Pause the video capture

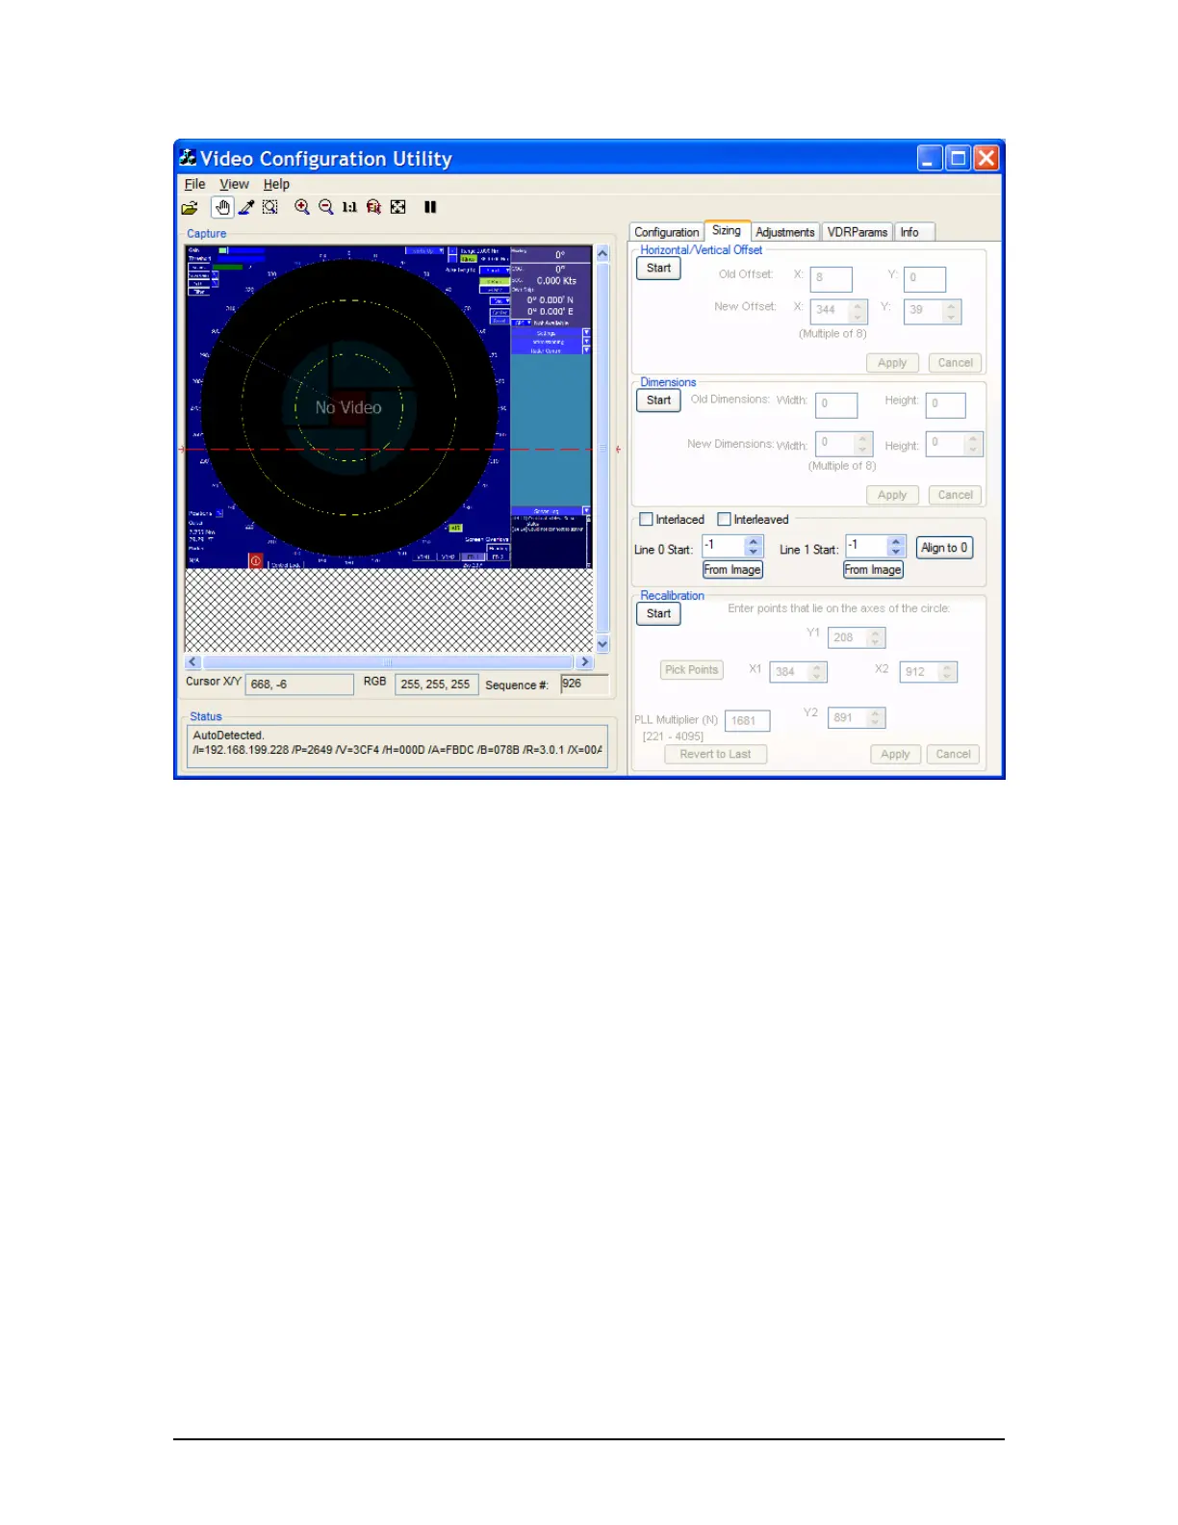click(x=430, y=207)
